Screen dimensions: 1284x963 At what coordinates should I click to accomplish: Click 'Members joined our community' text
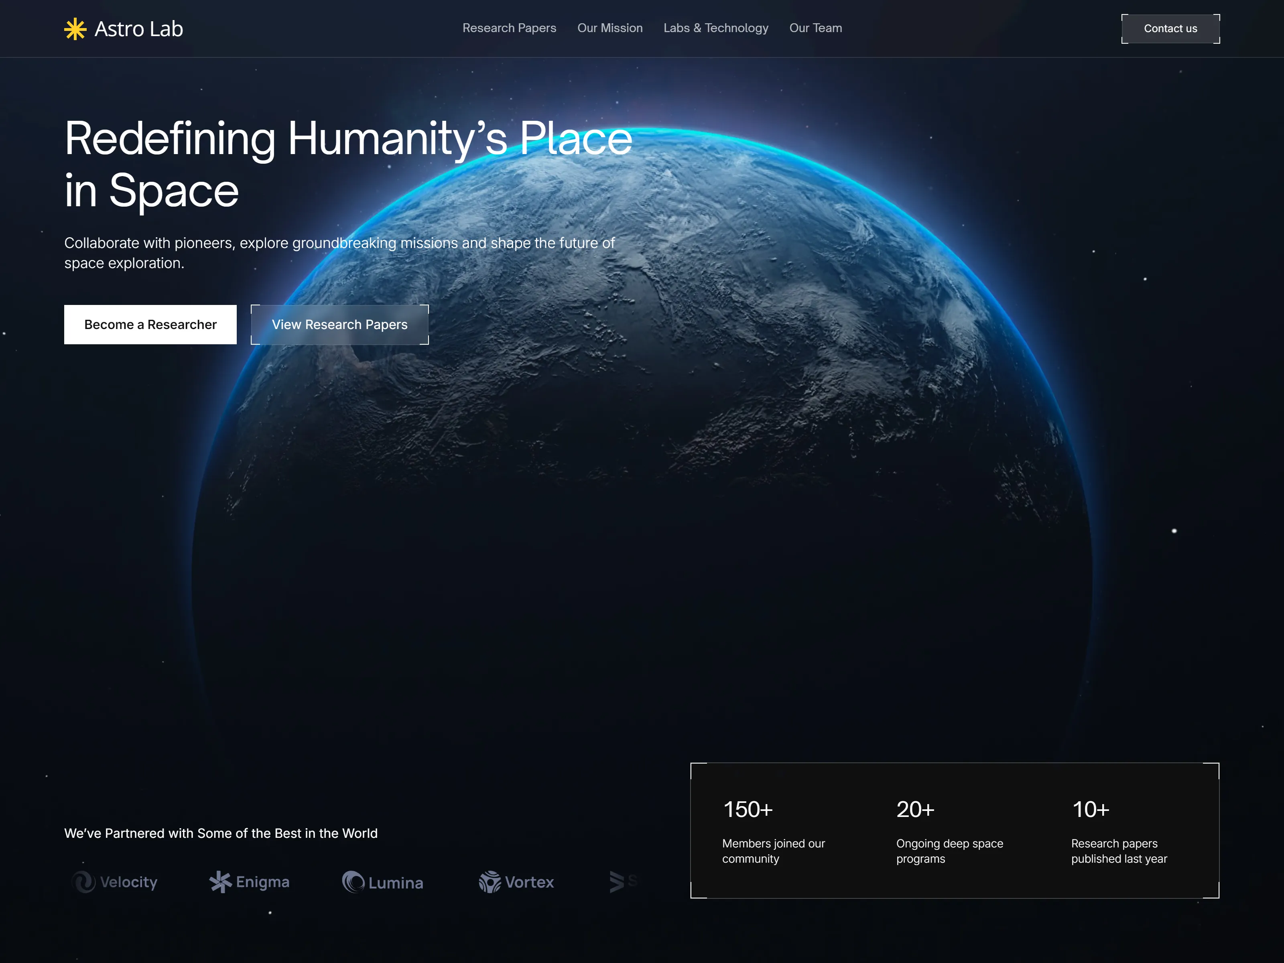pos(773,851)
